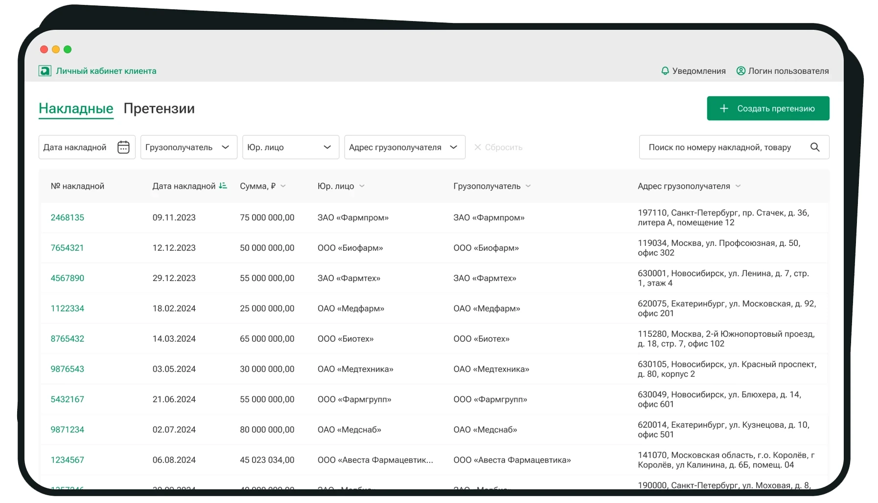Open invoice number 8765432
The height and width of the screenshot is (503, 878).
coord(68,339)
